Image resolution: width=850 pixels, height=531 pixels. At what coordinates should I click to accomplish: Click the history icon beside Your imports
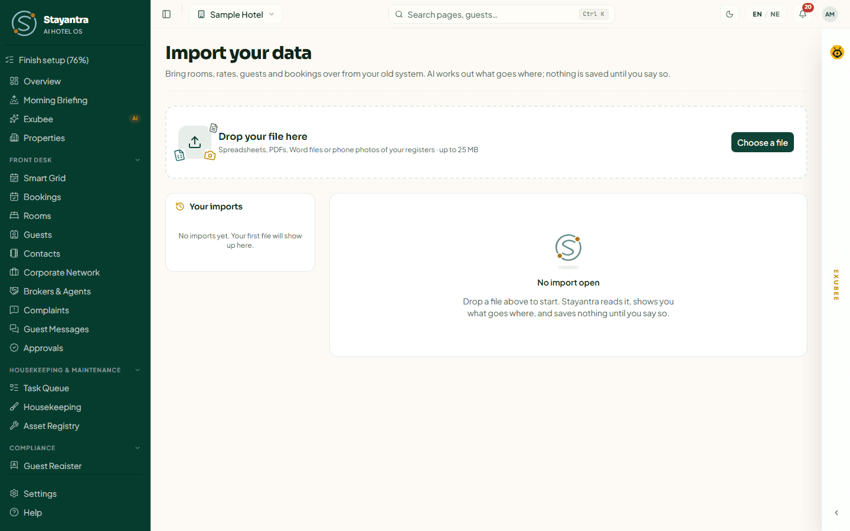pyautogui.click(x=180, y=206)
